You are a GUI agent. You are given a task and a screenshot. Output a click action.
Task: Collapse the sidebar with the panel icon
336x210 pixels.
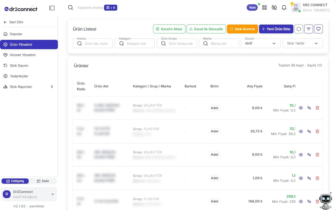[x=52, y=8]
